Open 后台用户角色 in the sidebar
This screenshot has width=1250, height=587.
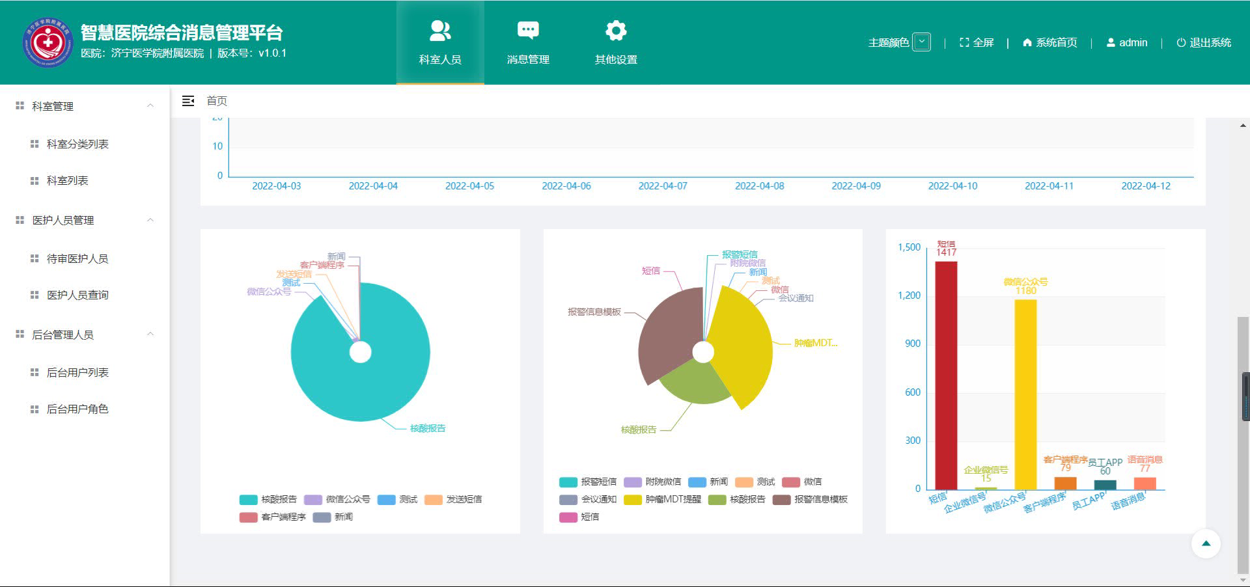pos(77,409)
